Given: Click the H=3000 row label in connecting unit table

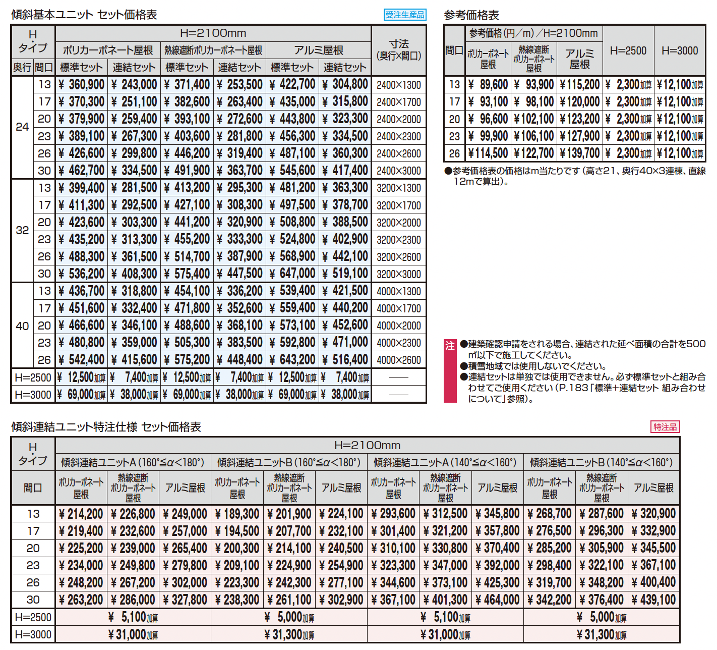Looking at the screenshot, I should 33,634.
